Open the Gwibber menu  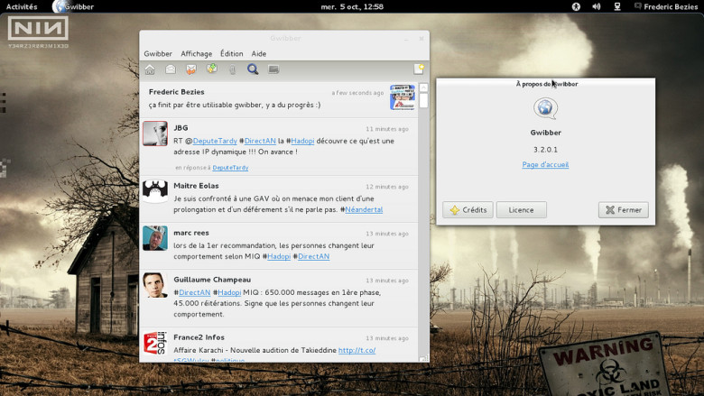[x=158, y=54]
